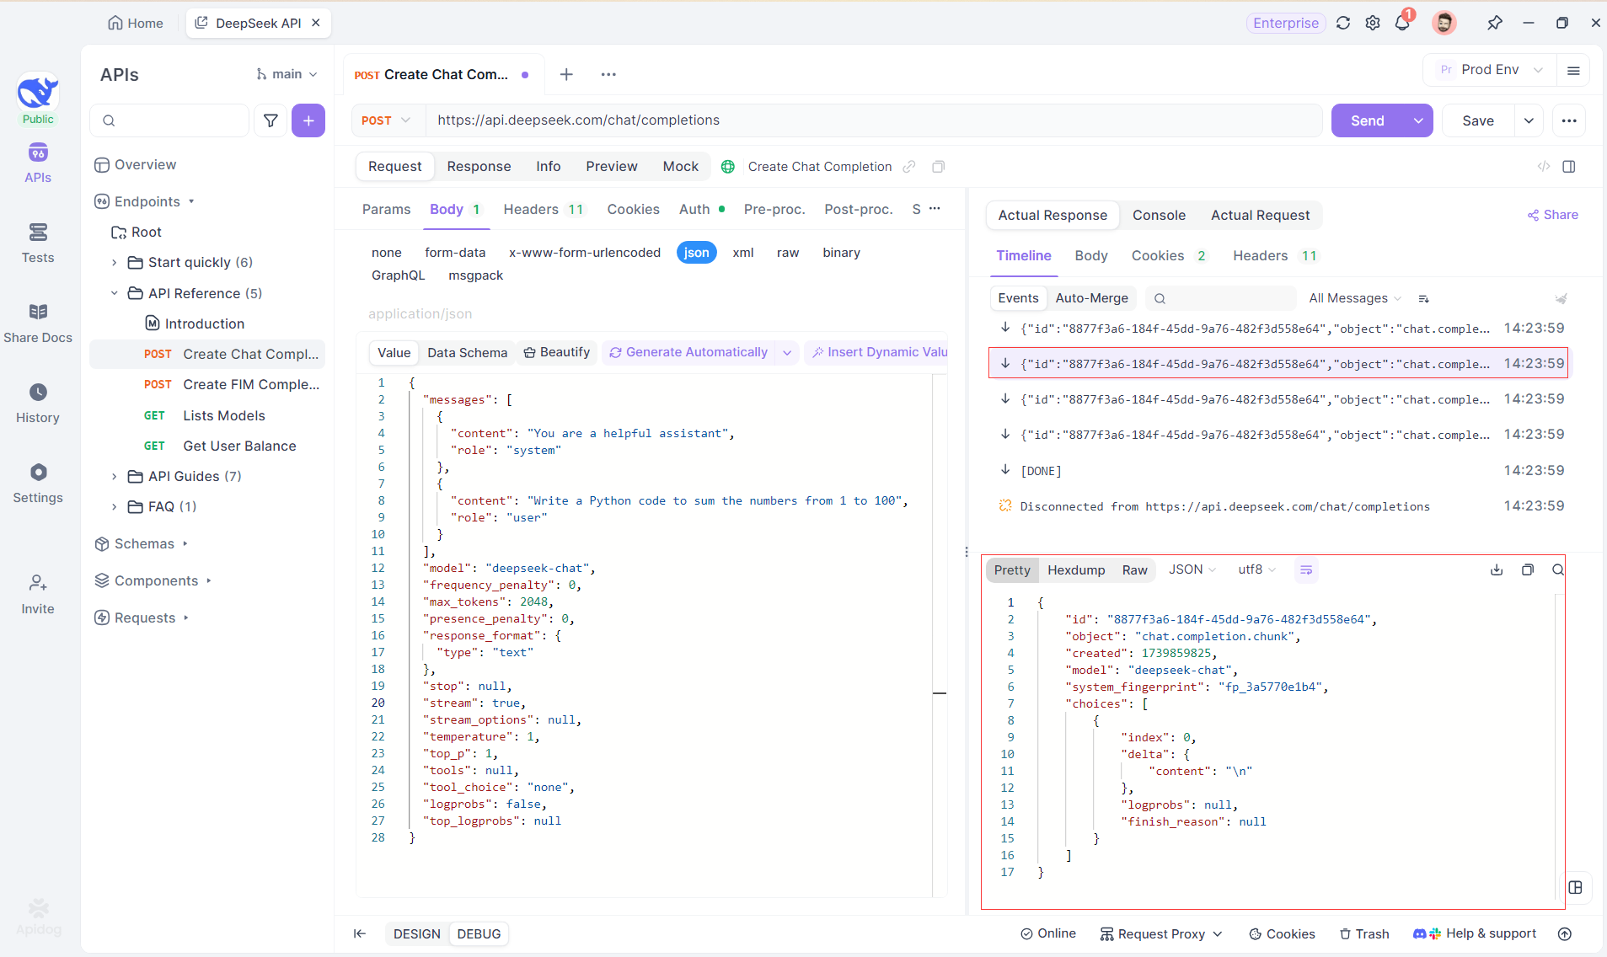Open the Trash
Image resolution: width=1607 pixels, height=957 pixels.
pos(1364,934)
